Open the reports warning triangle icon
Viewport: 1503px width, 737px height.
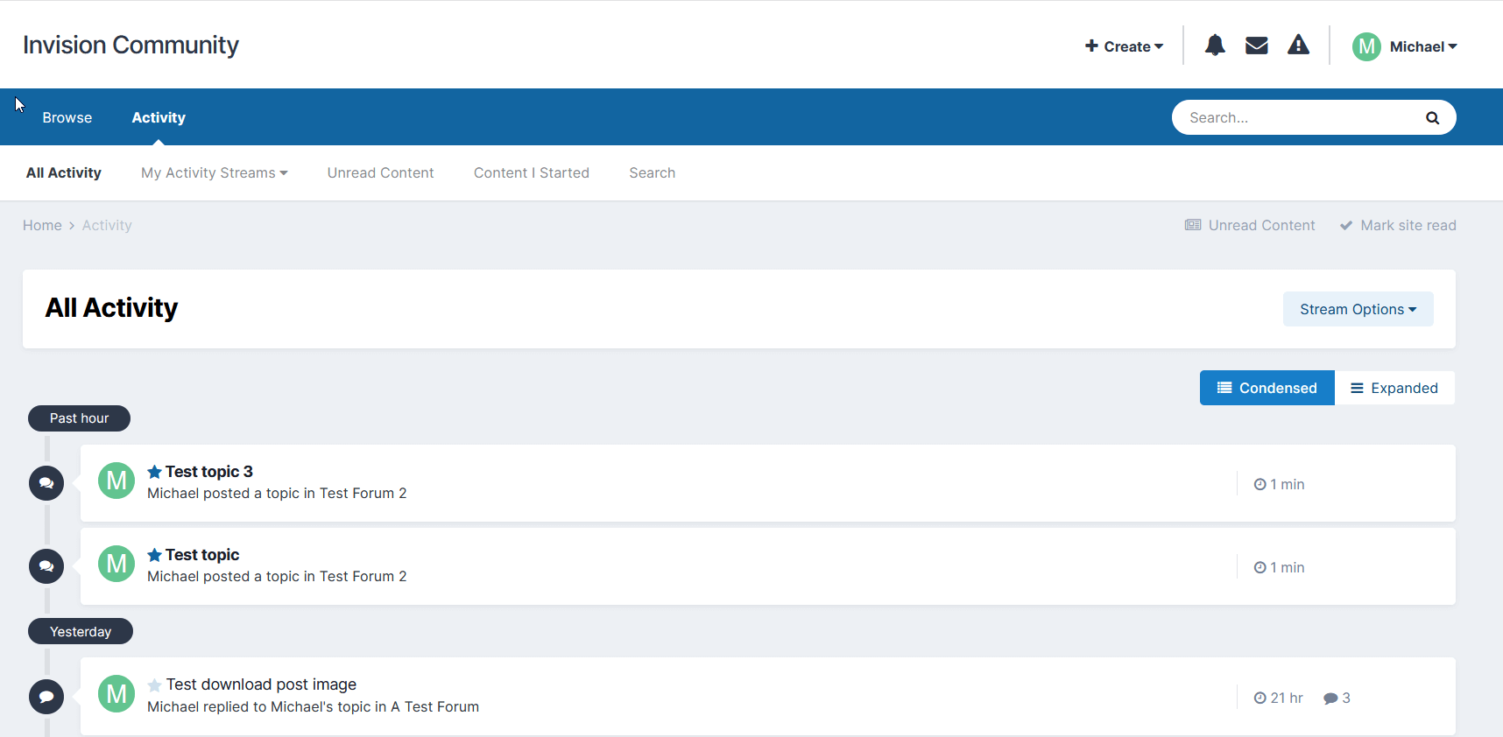pos(1298,45)
